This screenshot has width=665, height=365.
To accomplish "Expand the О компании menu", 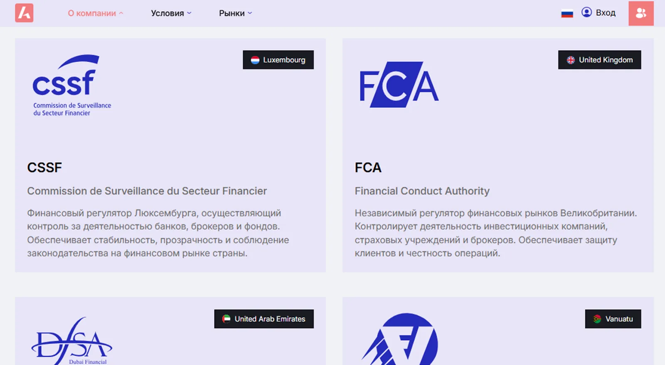I will click(96, 13).
